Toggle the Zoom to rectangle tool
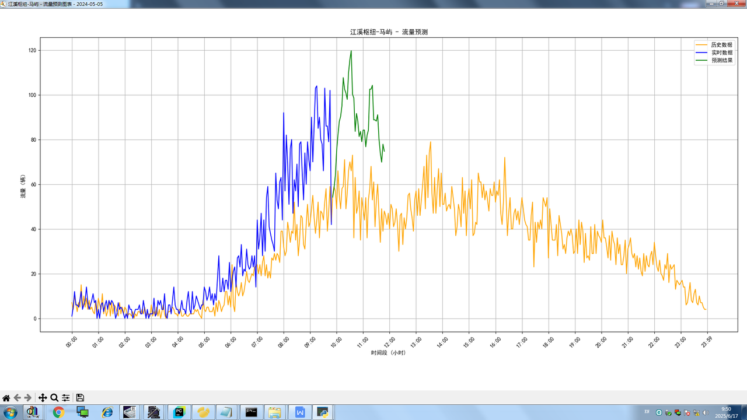 [x=54, y=398]
